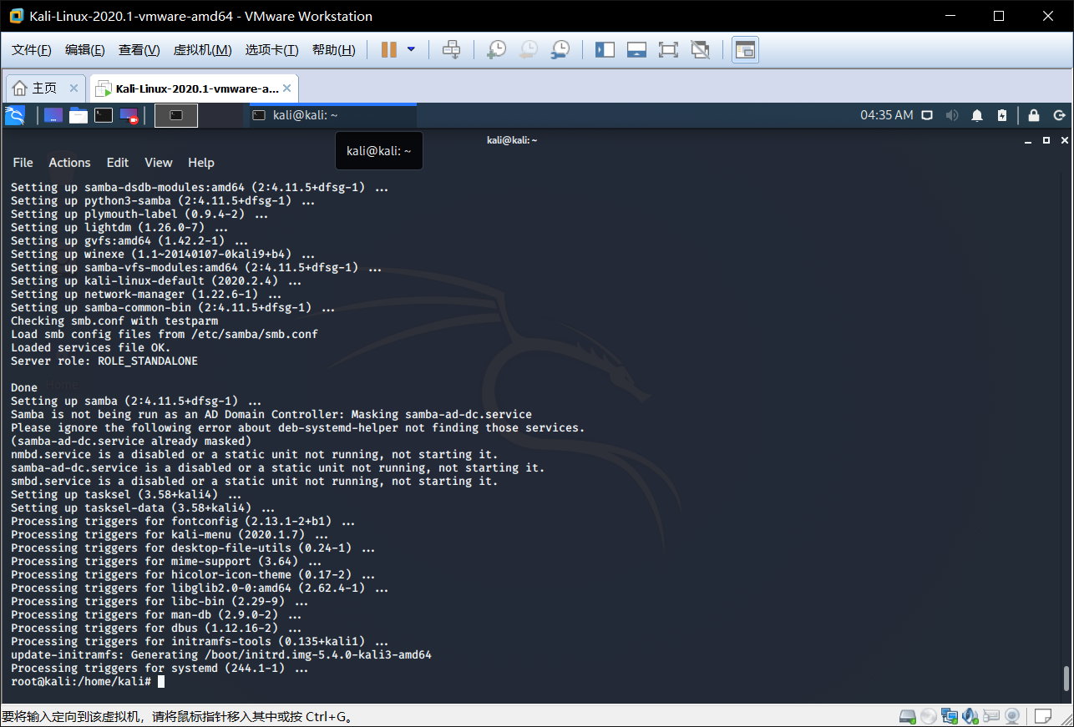Pause the virtual machine with the orange pause button
Screen dimensions: 1074x727
pos(388,50)
